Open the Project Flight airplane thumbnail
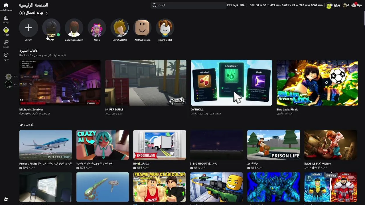The width and height of the screenshot is (365, 205). tap(46, 145)
